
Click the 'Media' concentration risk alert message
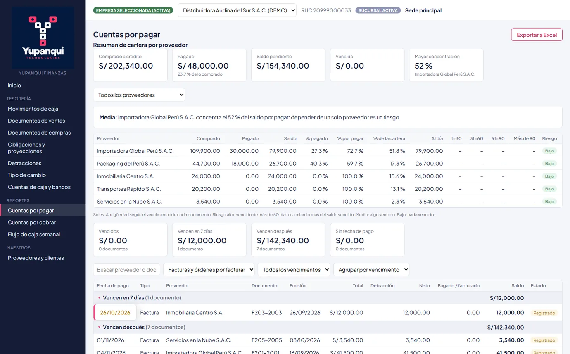tap(328, 117)
